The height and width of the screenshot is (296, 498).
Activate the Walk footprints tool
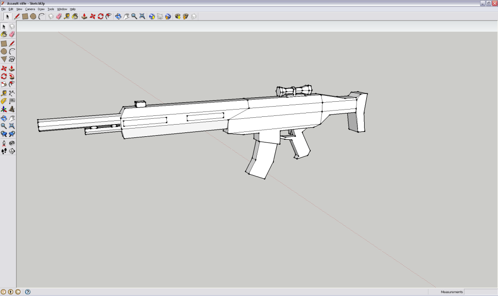tap(4, 151)
